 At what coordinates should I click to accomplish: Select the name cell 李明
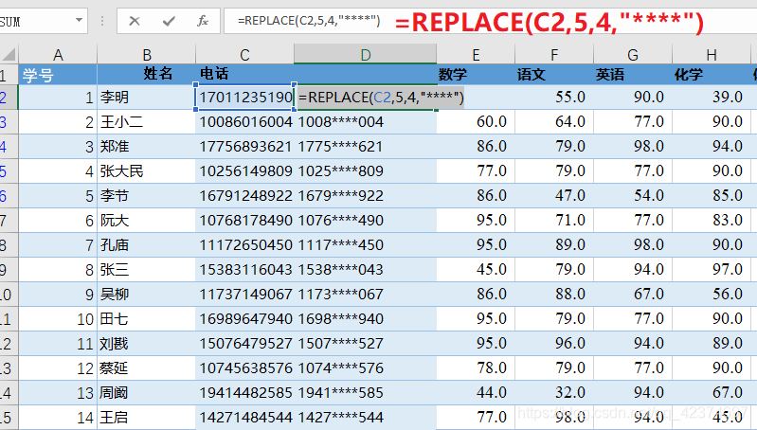[147, 98]
